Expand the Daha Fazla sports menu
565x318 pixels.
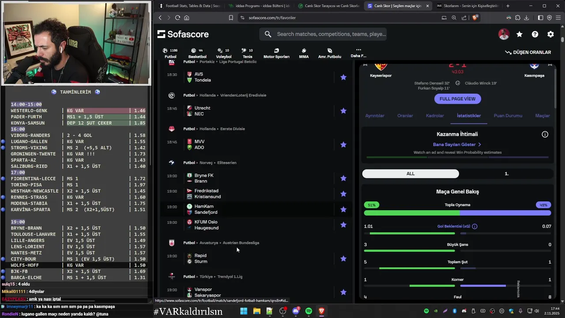(x=358, y=53)
